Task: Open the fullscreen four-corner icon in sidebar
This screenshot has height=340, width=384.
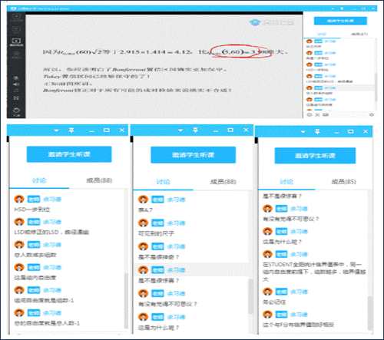Action: 16,98
